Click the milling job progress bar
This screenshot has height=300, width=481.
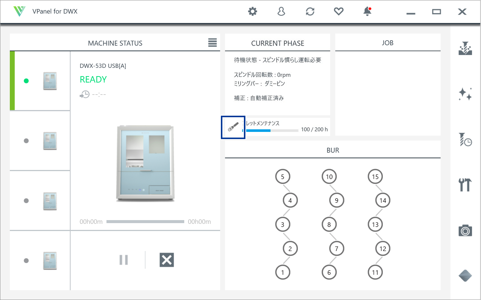point(145,222)
